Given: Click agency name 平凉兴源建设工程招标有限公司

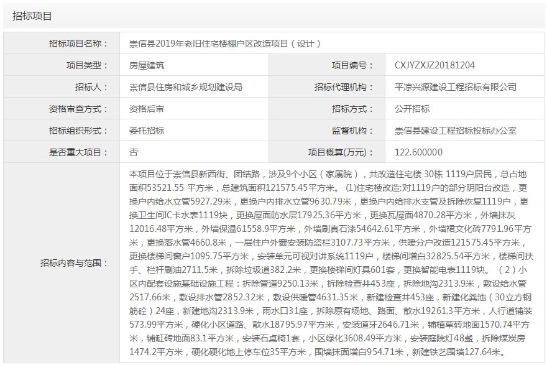Looking at the screenshot, I should point(456,87).
